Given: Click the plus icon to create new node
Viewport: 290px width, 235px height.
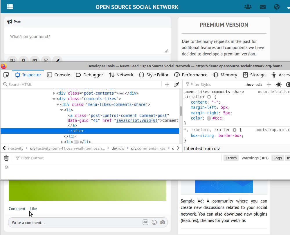Looking at the screenshot, I should (x=167, y=84).
